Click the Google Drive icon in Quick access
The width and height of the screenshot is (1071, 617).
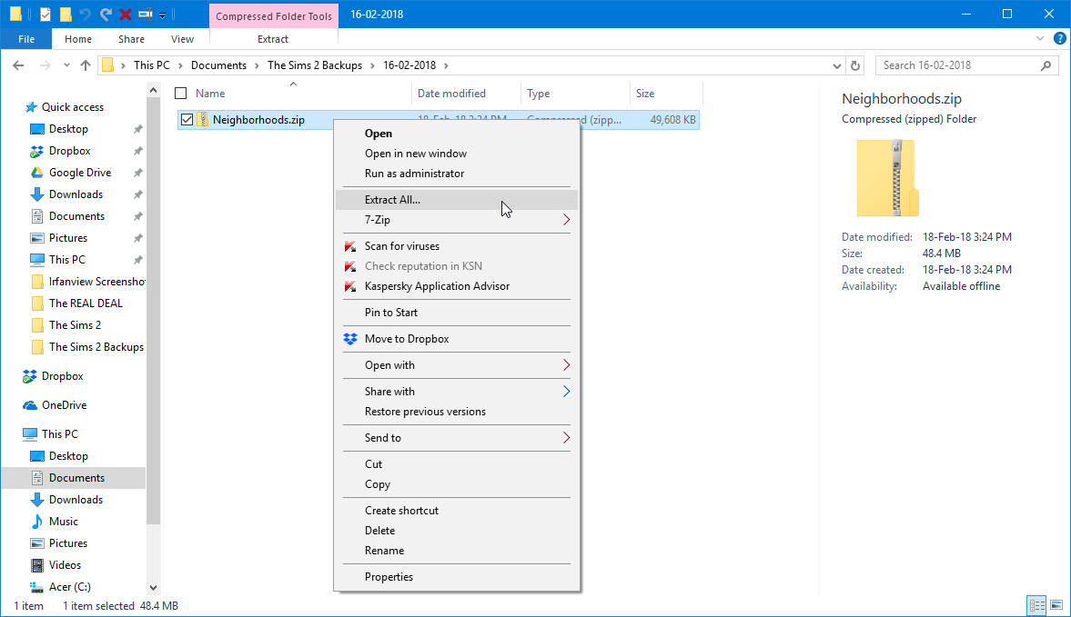37,173
